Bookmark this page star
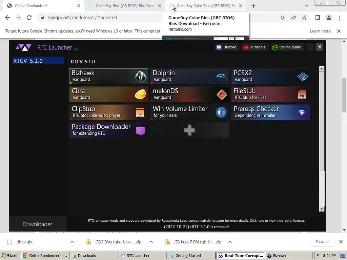 304,18
